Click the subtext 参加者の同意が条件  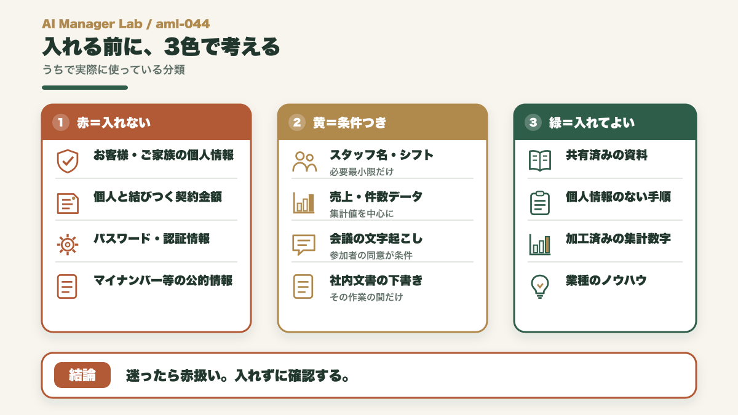point(371,255)
